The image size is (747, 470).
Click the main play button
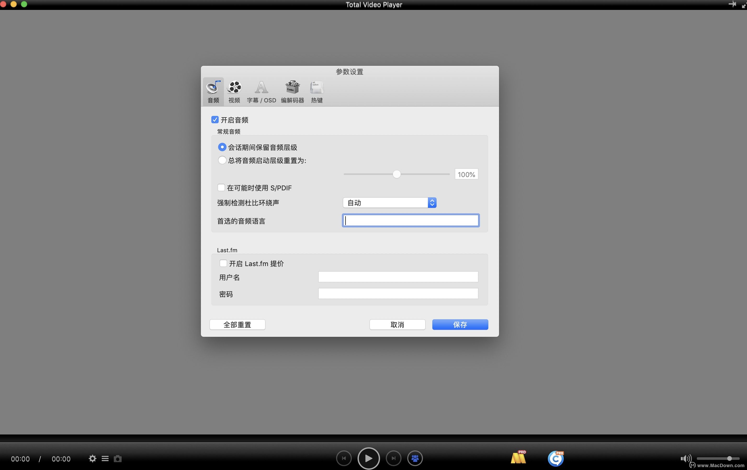click(369, 458)
